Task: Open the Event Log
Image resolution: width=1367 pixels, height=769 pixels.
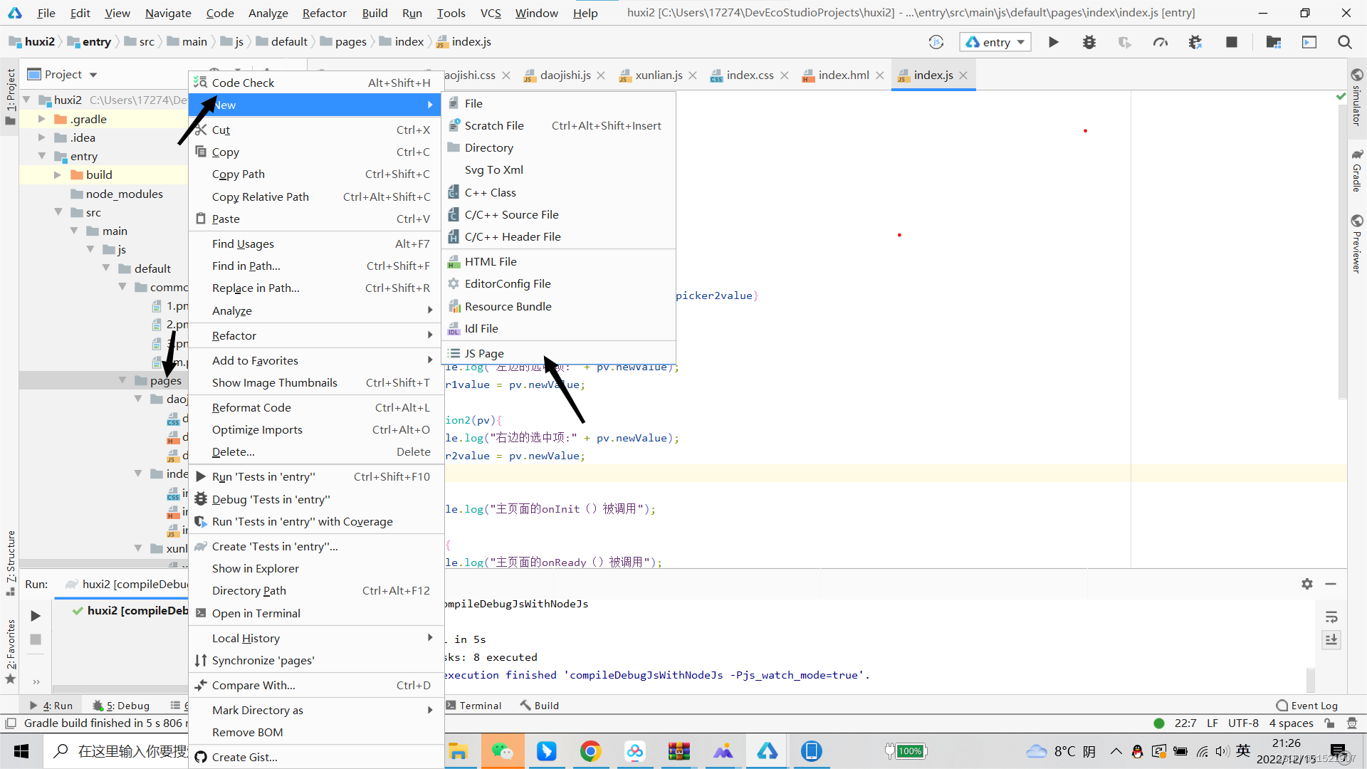Action: (x=1307, y=706)
